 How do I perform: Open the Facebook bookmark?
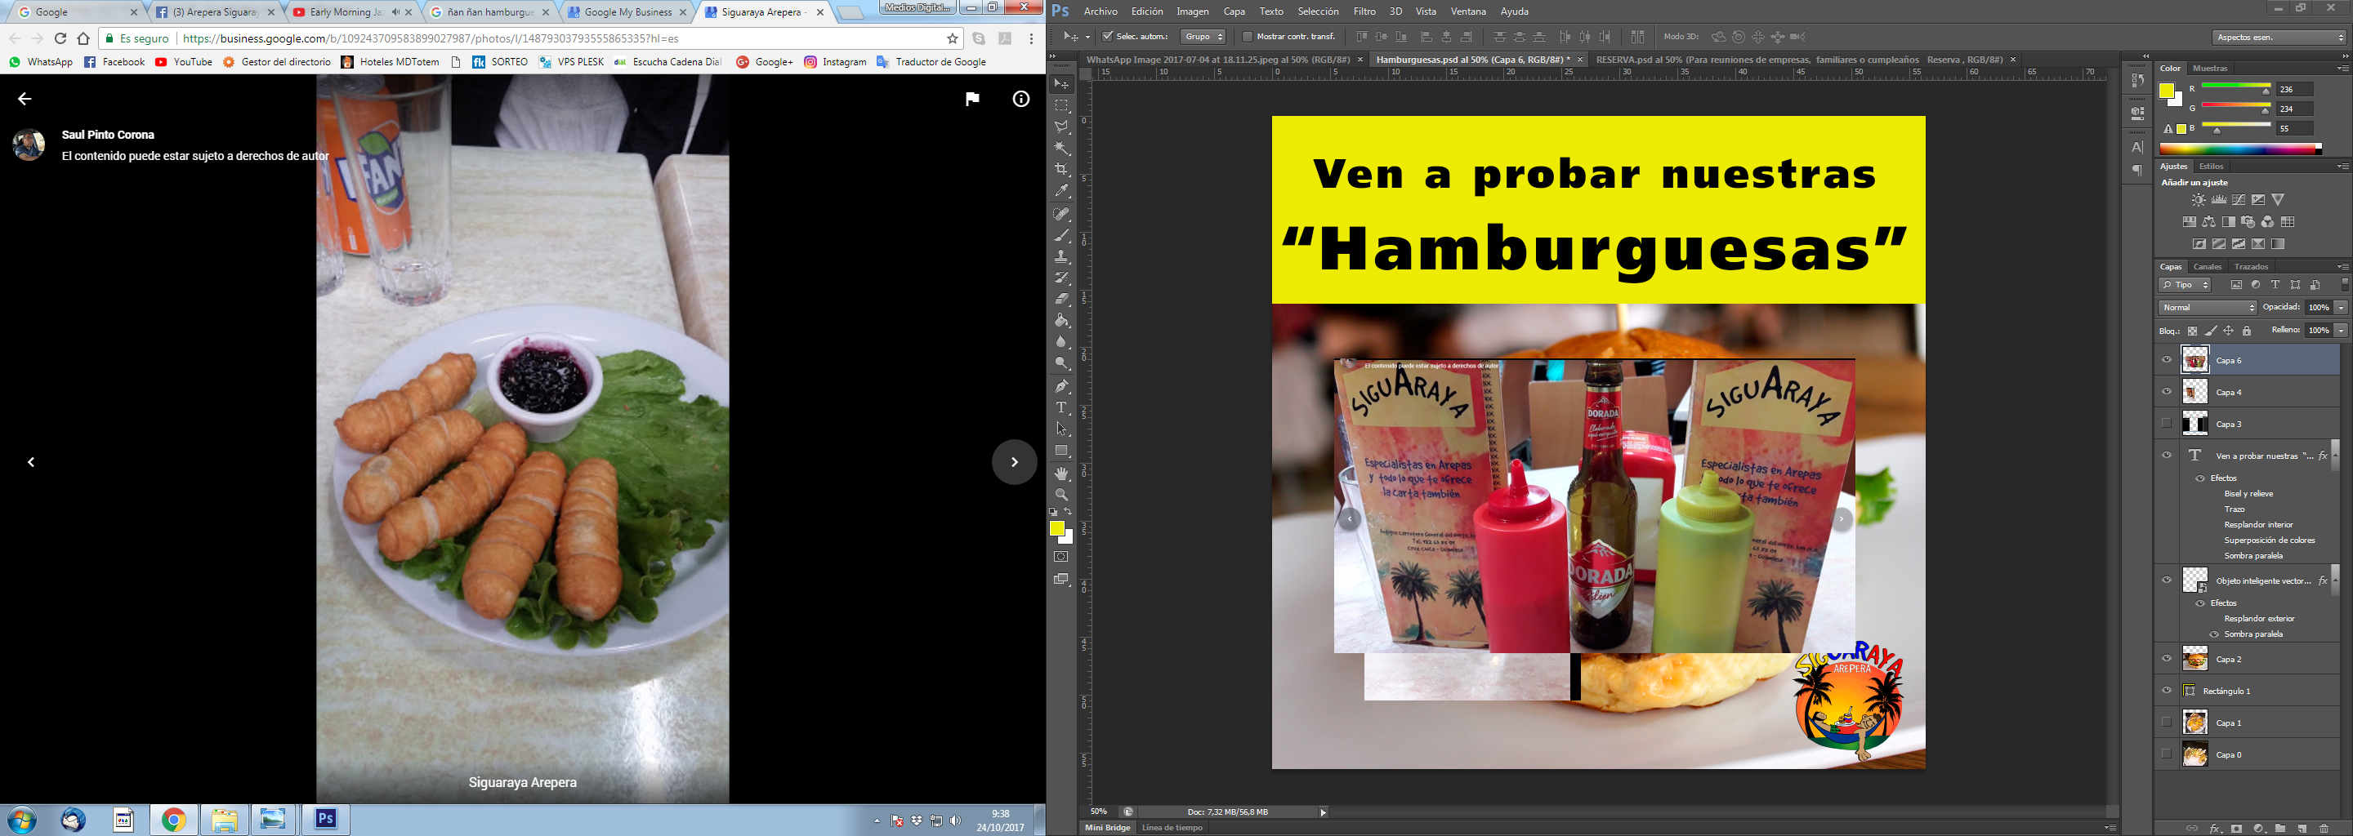click(x=115, y=62)
